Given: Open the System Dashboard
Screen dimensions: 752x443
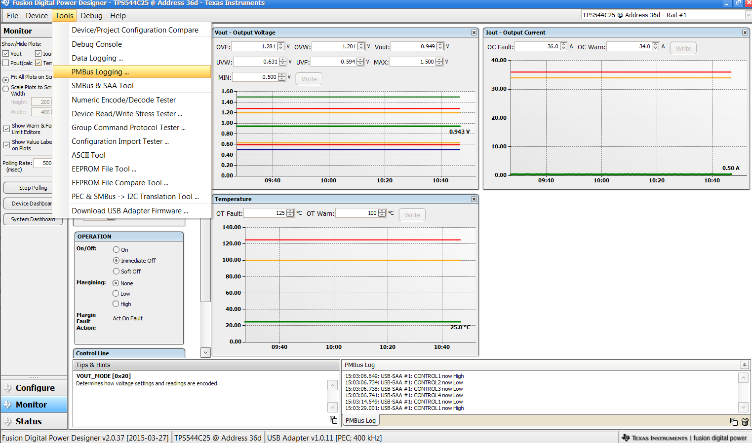Looking at the screenshot, I should pos(33,219).
